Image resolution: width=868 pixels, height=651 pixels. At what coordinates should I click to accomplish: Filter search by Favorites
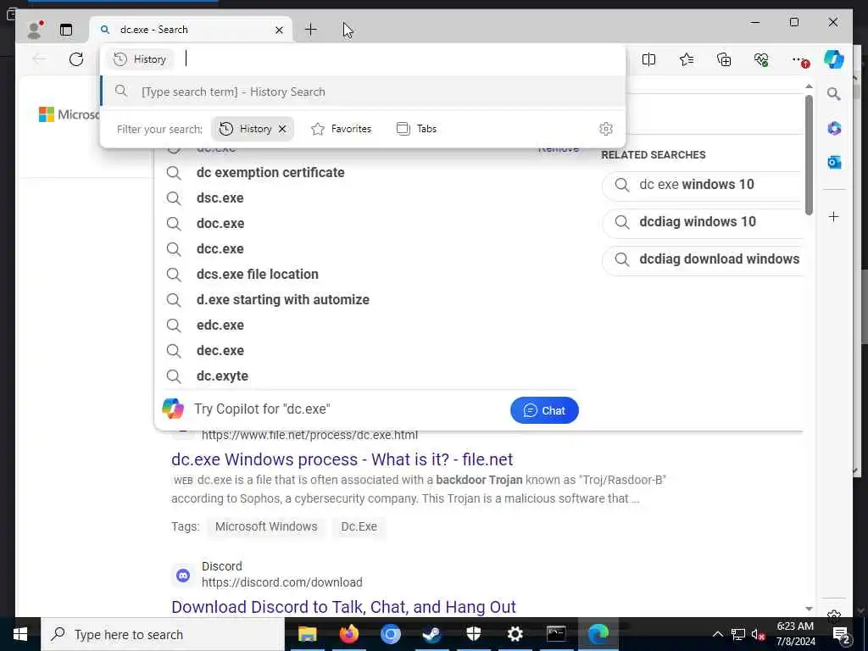pyautogui.click(x=342, y=129)
